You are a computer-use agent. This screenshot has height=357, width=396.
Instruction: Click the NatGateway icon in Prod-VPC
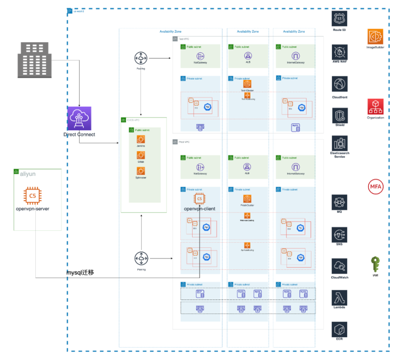click(x=200, y=167)
